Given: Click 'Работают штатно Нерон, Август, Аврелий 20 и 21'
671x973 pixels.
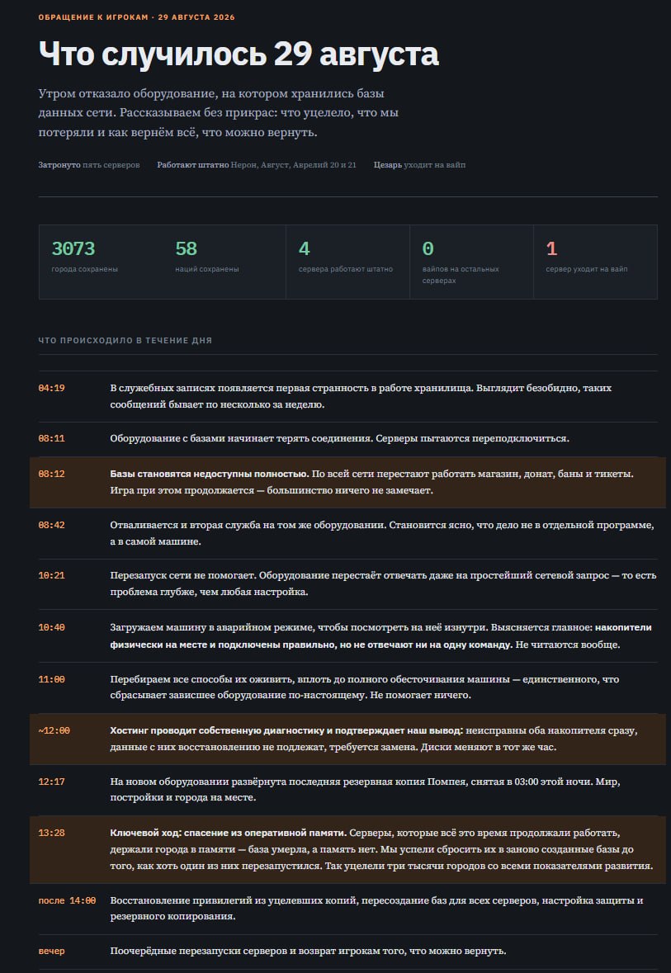Looking at the screenshot, I should click(257, 165).
